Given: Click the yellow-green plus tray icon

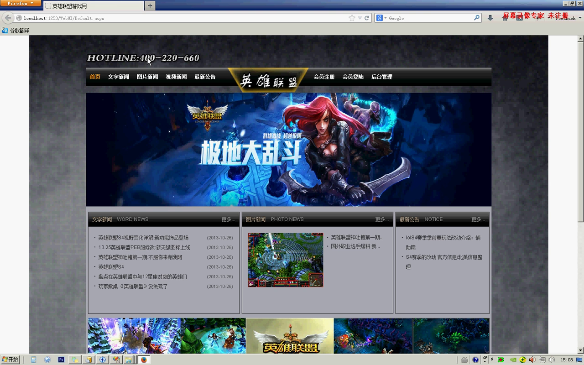Looking at the screenshot, I should 523,360.
